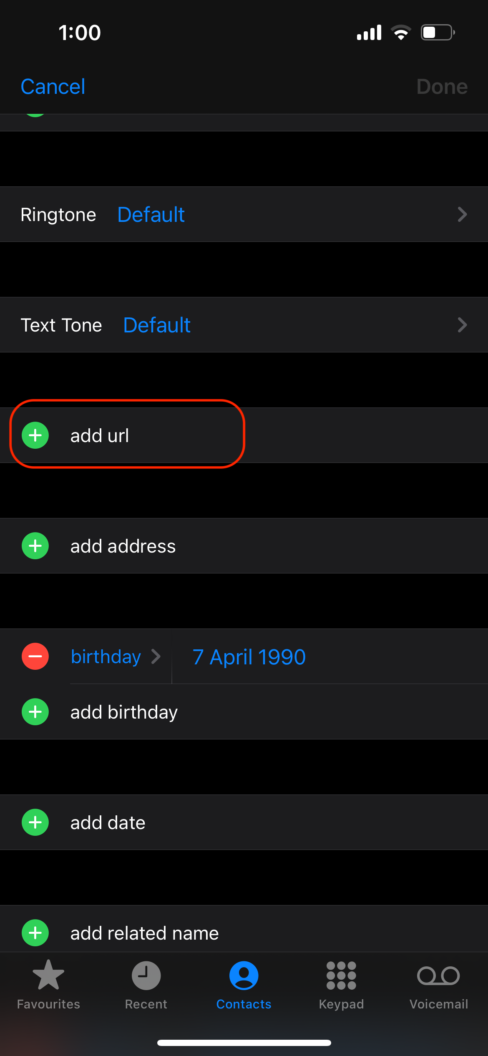Image resolution: width=488 pixels, height=1056 pixels.
Task: Change the Default ringtone value
Action: coord(151,215)
